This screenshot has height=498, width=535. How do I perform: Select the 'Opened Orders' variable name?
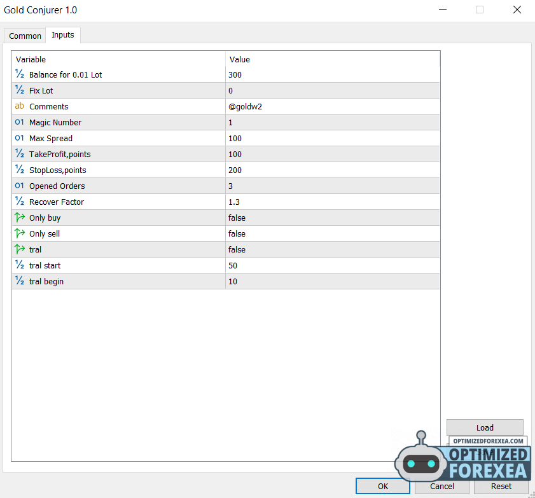[57, 186]
